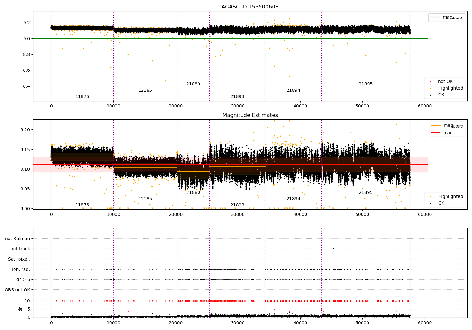Click the 'not track' flag row label

tap(20, 249)
